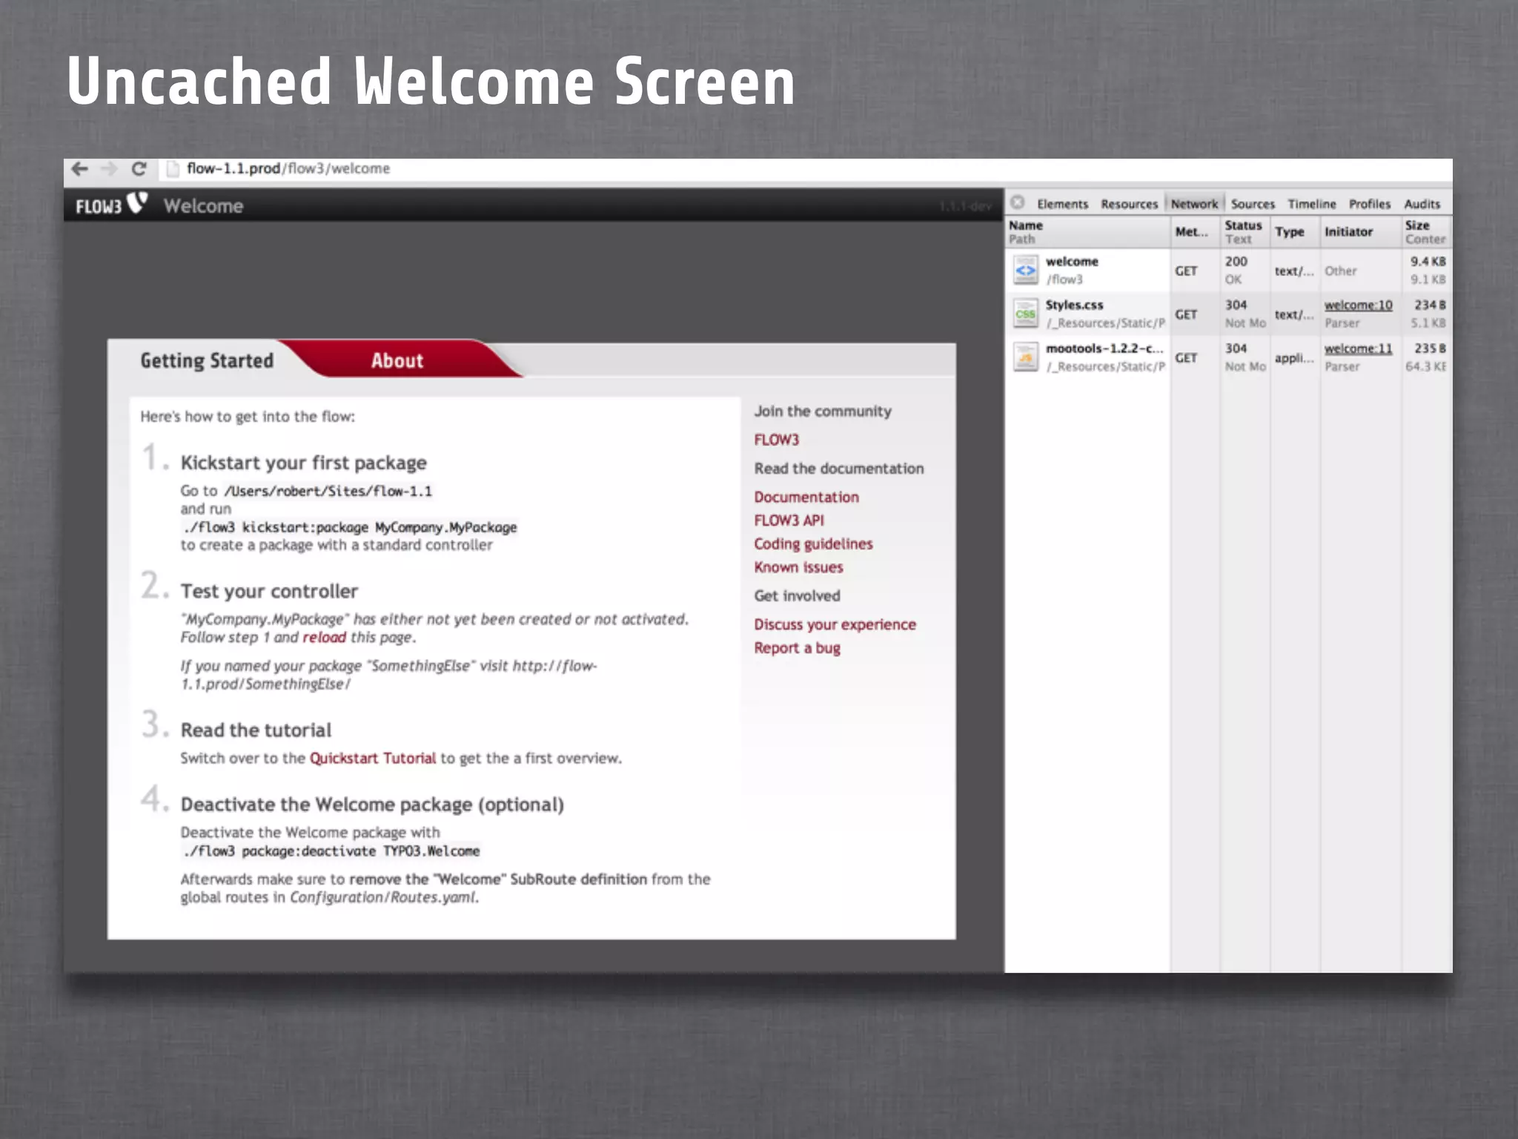1518x1139 pixels.
Task: Click the package:deactivate command text
Action: pyautogui.click(x=331, y=851)
